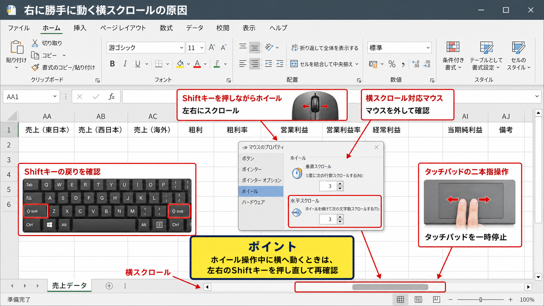
Task: Switch to the ページレイアウト tab
Action: point(123,28)
